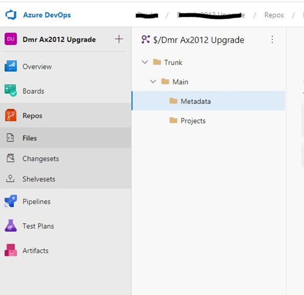Screen dimensions: 304x295
Task: Click the Changesets icon
Action: pyautogui.click(x=10, y=158)
